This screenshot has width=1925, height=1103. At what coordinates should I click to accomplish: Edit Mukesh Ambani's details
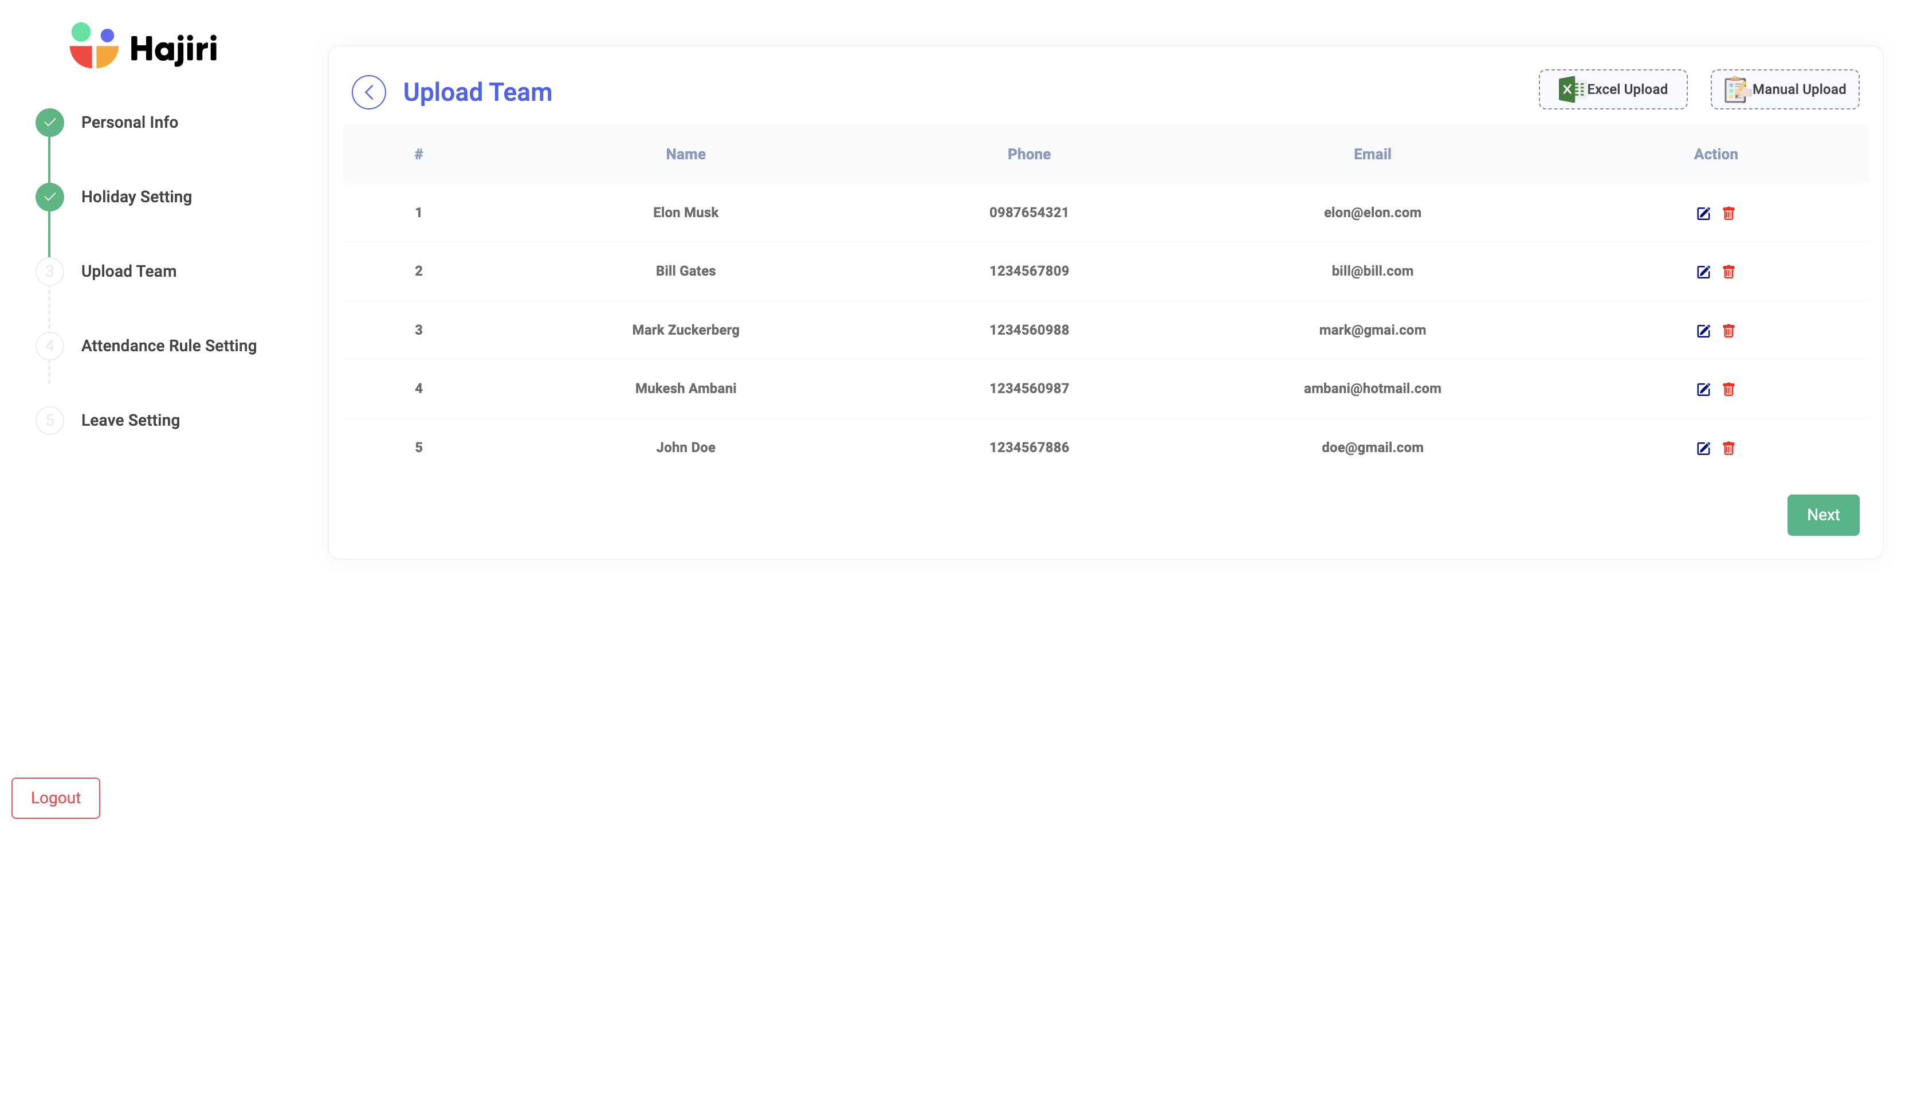pyautogui.click(x=1703, y=390)
